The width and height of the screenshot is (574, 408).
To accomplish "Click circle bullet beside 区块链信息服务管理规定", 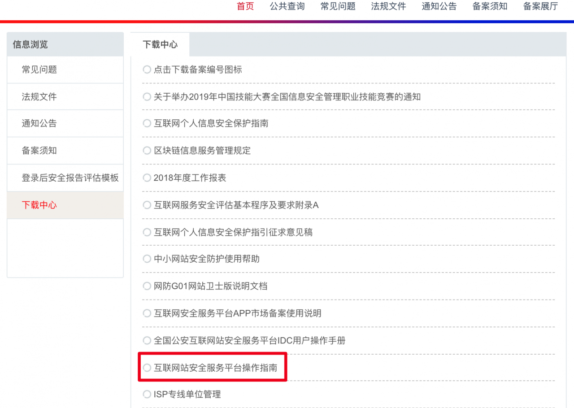I will coord(147,151).
